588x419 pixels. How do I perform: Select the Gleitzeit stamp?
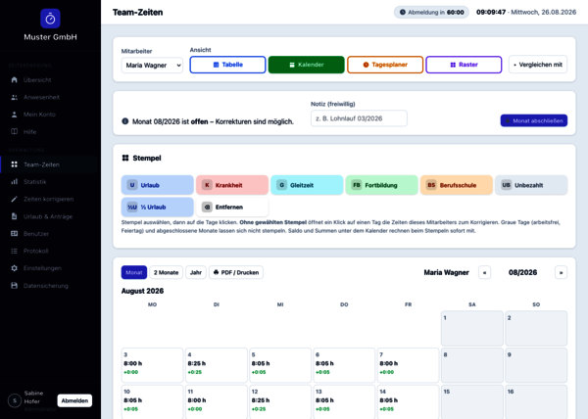point(307,185)
